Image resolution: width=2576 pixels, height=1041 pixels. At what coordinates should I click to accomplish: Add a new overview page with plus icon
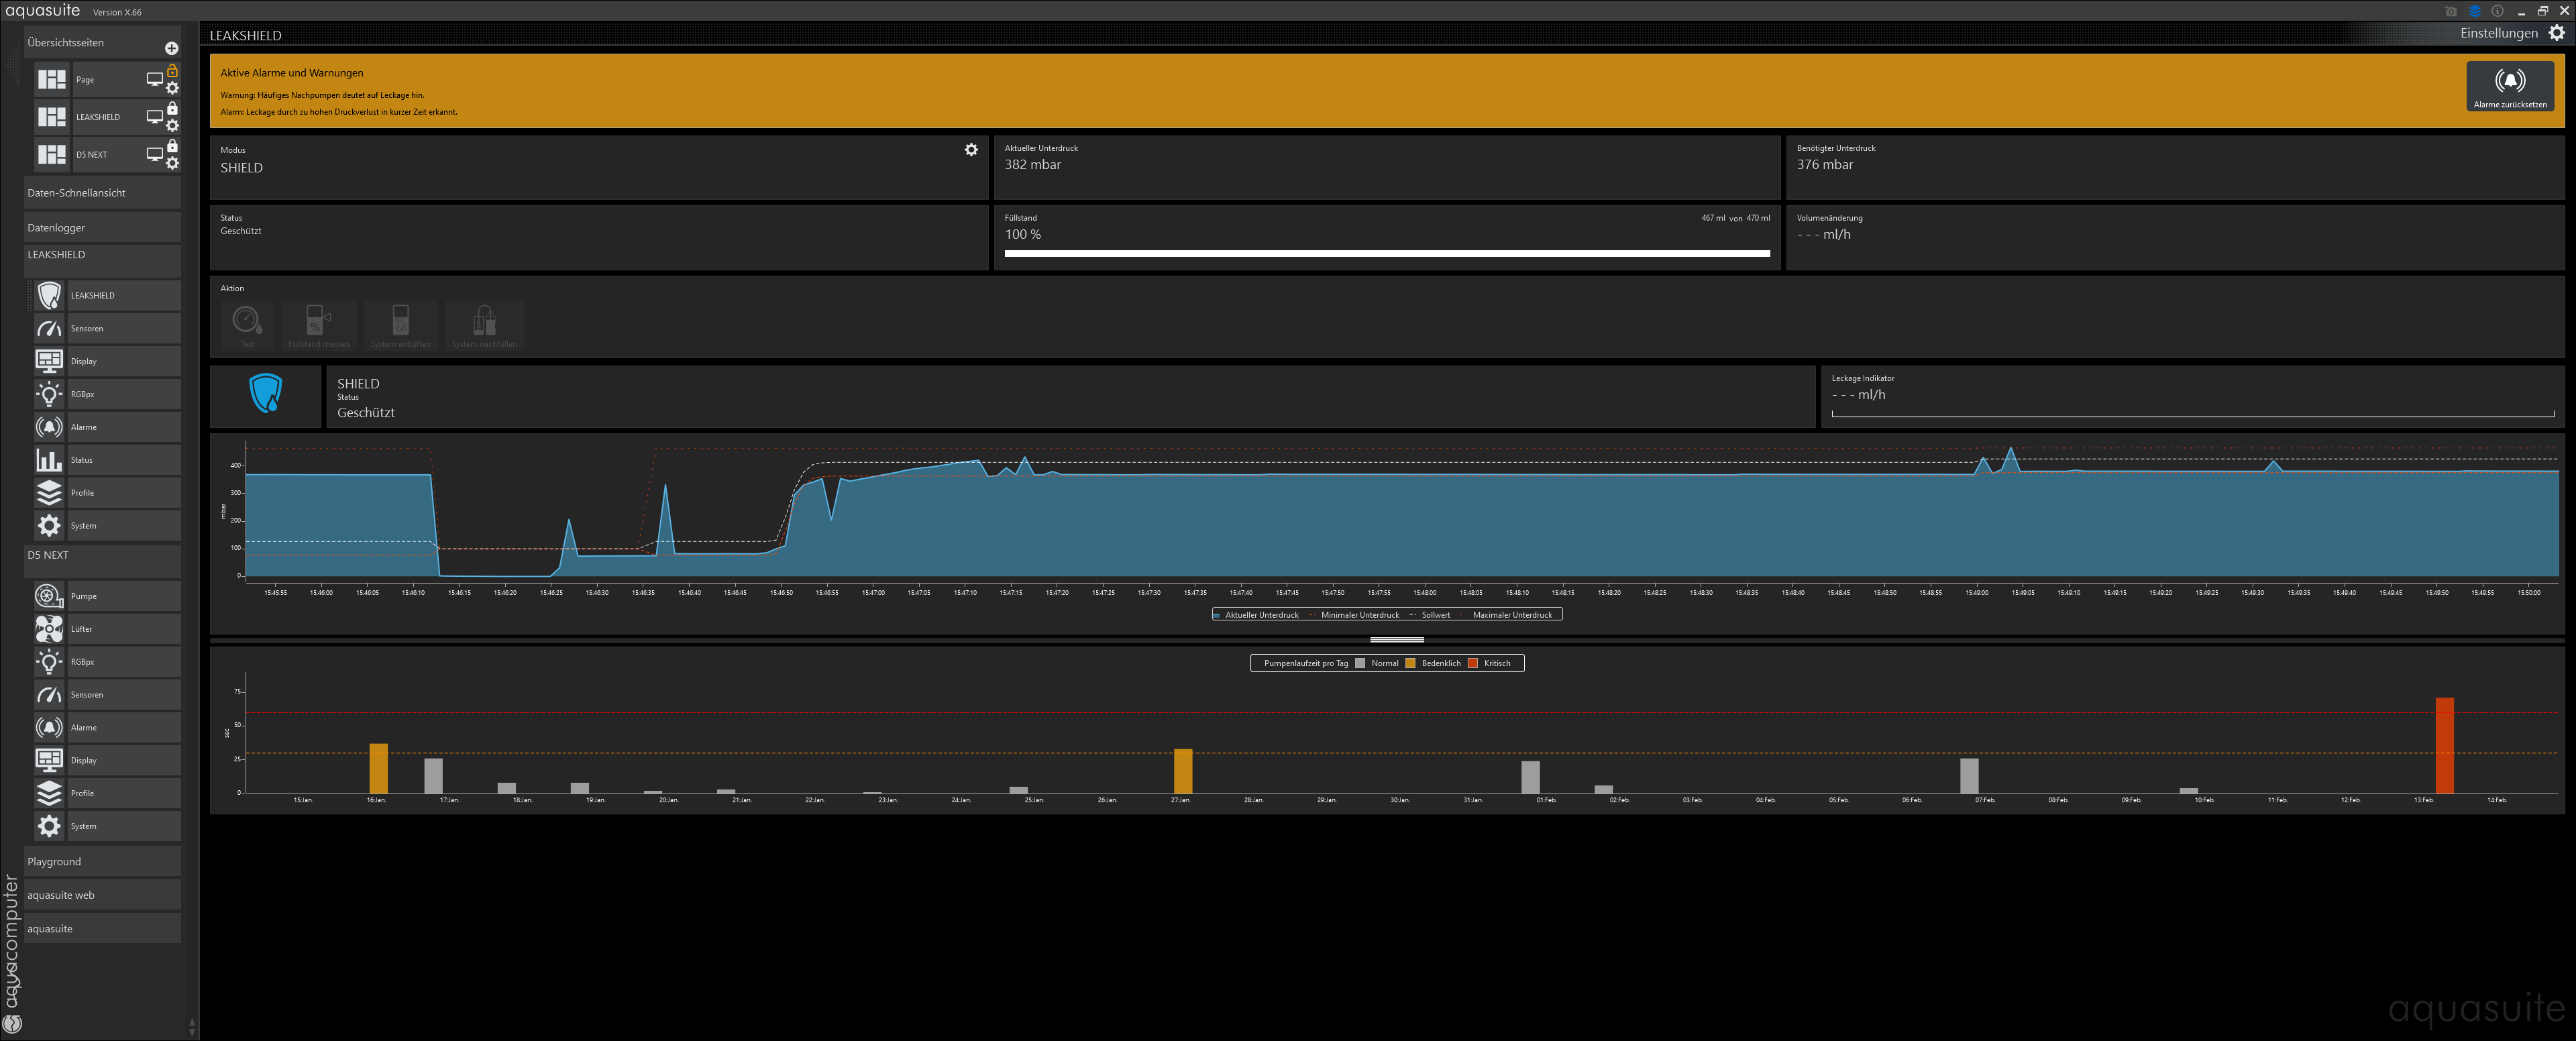171,48
